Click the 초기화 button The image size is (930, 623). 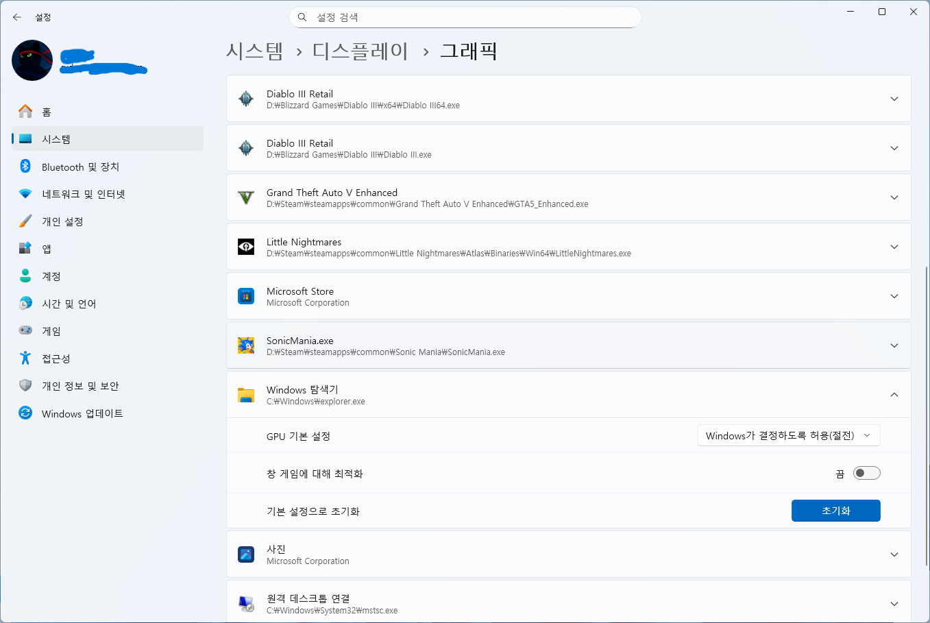(x=835, y=511)
